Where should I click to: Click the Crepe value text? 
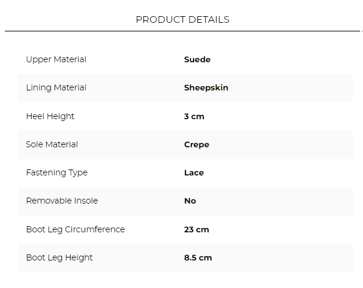point(196,144)
